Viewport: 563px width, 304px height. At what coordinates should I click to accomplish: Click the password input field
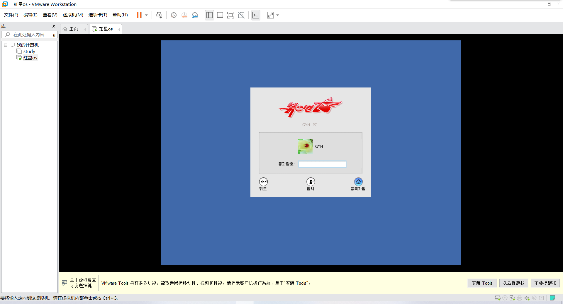click(x=322, y=164)
